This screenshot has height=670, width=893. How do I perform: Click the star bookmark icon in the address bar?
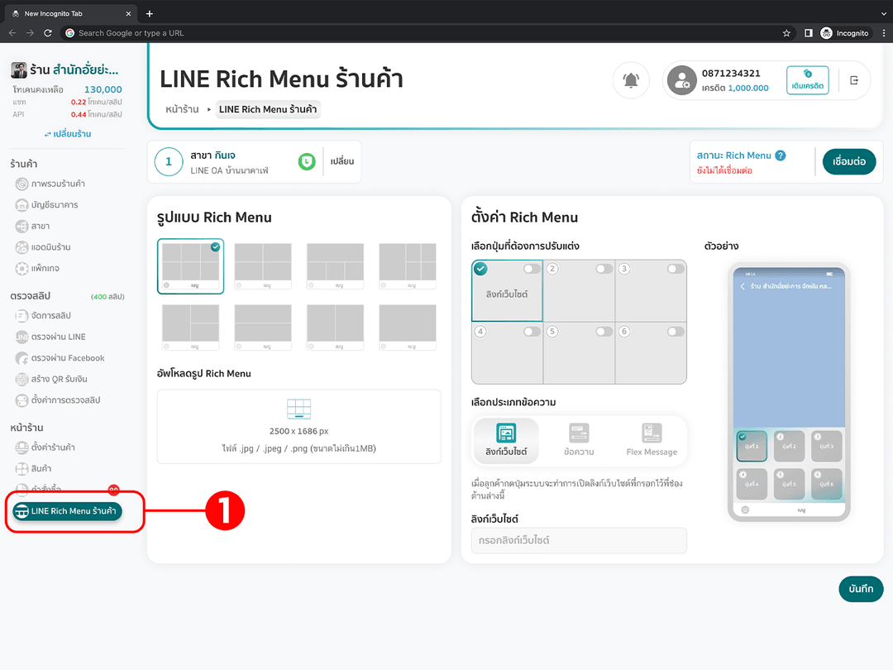pos(786,33)
